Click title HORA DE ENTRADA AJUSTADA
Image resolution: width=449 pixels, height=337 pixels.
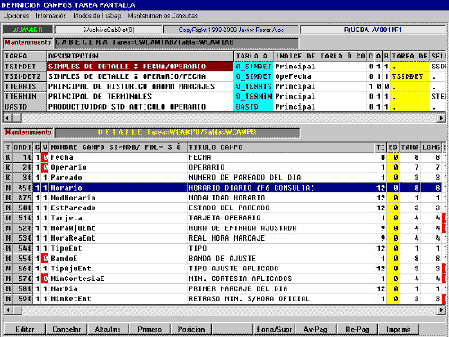pyautogui.click(x=281, y=228)
